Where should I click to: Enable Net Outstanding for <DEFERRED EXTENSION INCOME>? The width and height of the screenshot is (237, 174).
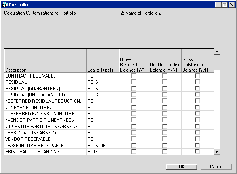(x=165, y=113)
